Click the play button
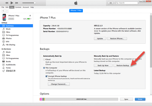The image size is (152, 106). (x=12, y=3)
